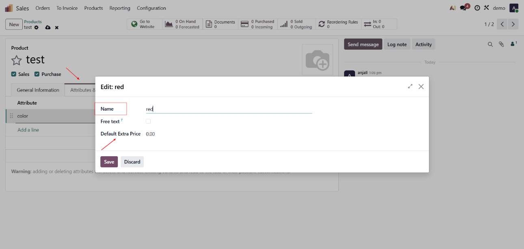524x249 pixels.
Task: Open the activities clock icon
Action: (x=477, y=8)
